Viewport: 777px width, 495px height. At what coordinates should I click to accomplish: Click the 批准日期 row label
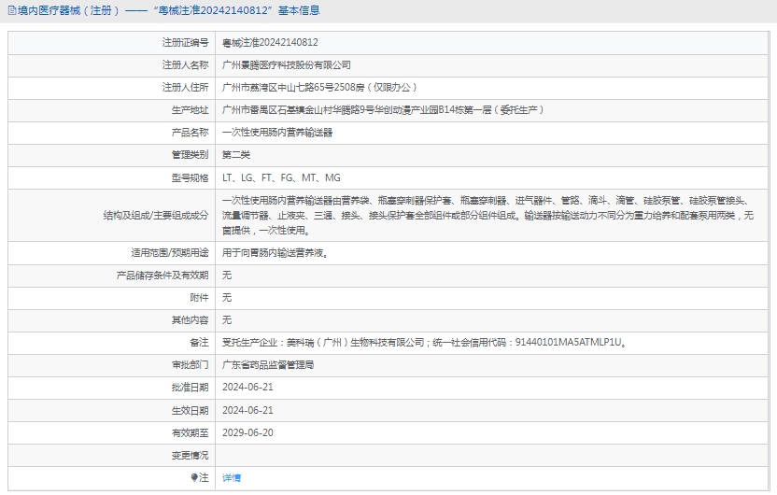189,388
